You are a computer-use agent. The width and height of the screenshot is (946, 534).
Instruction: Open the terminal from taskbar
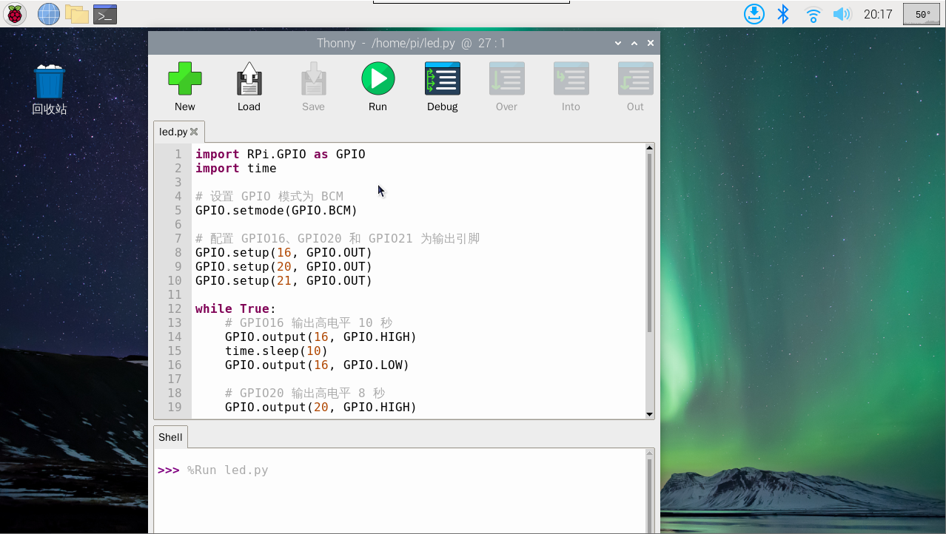pos(105,14)
